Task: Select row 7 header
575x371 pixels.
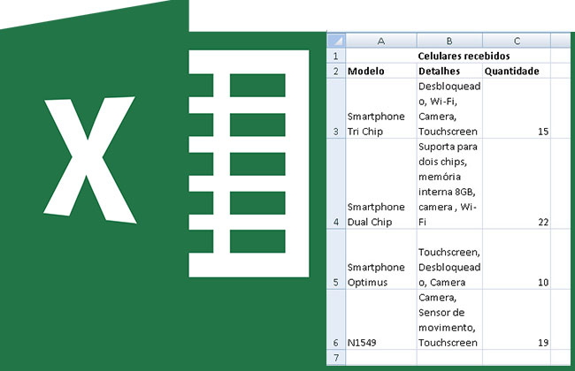Action: coord(336,357)
